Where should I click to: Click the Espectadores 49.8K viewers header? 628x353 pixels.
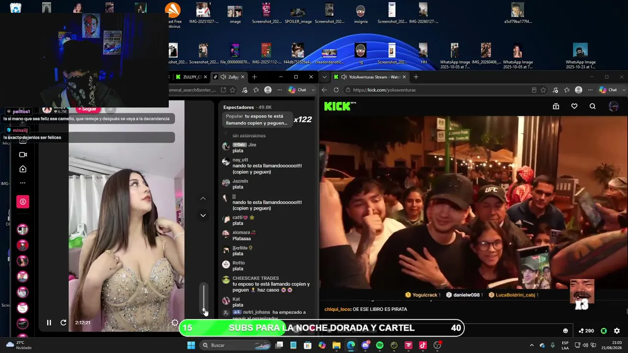click(247, 107)
